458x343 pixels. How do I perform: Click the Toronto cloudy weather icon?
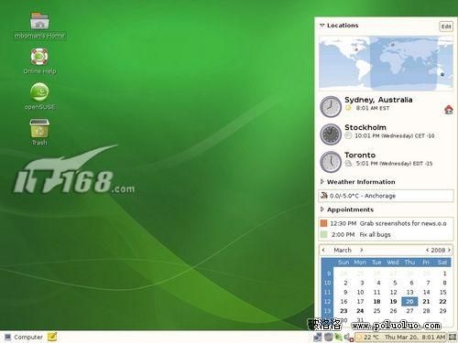(x=348, y=164)
